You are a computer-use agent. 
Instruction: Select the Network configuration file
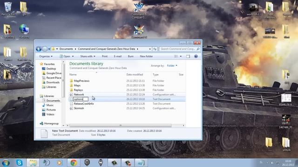pyautogui.click(x=79, y=95)
